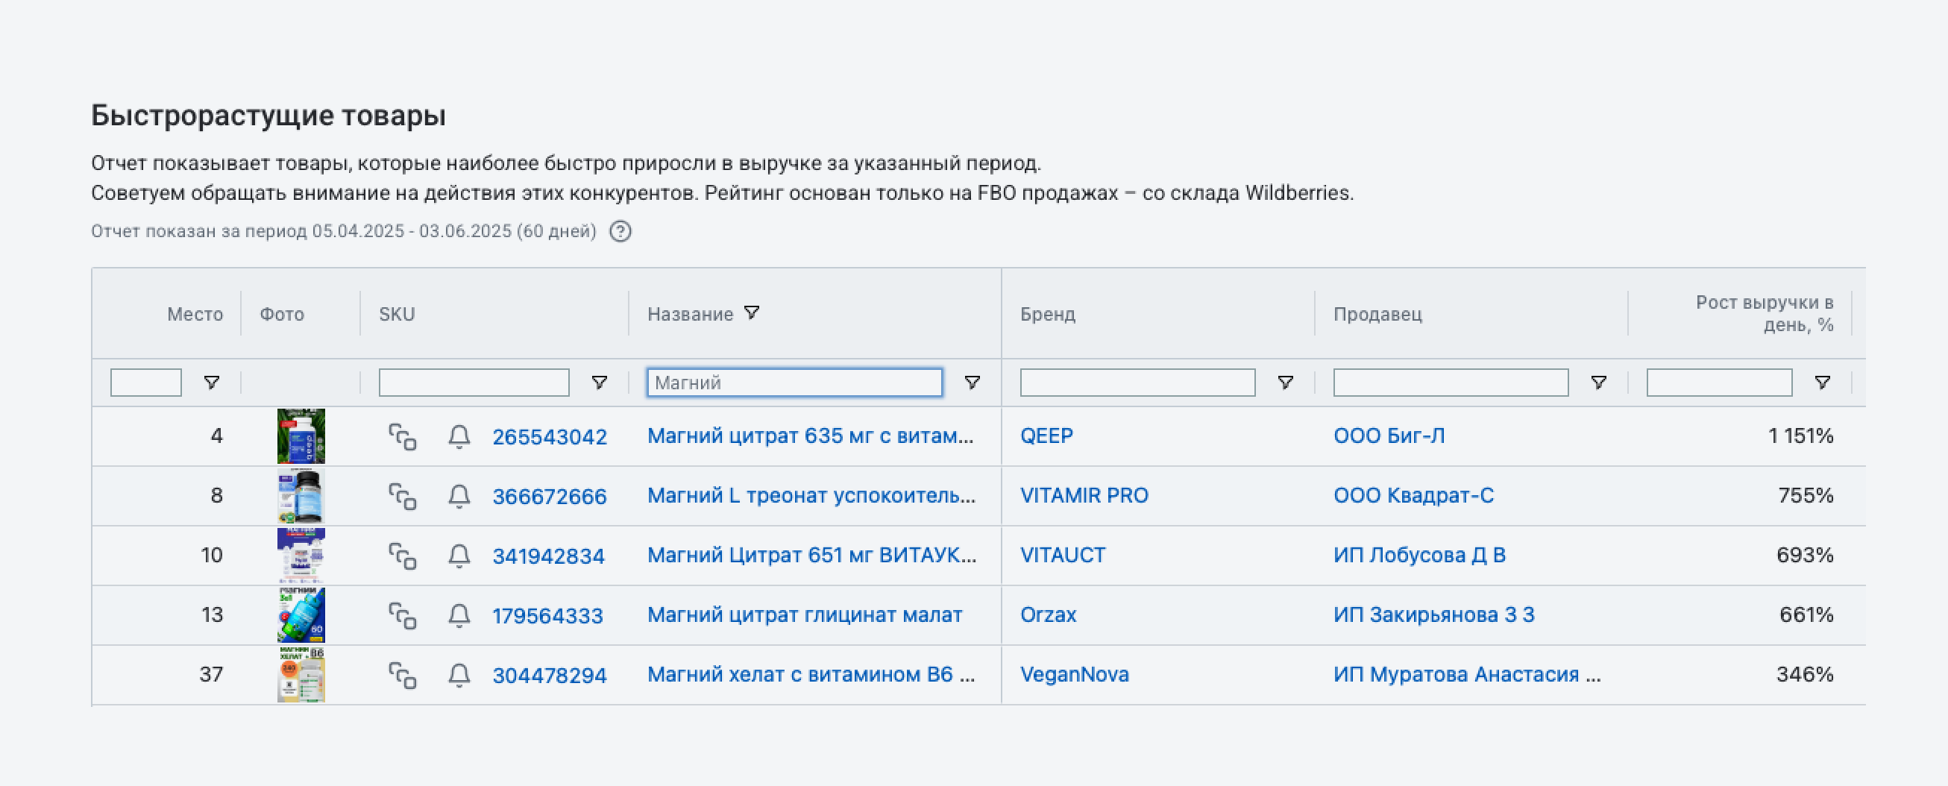Sort by the SKU column header
Viewport: 1948px width, 786px height.
tap(397, 314)
